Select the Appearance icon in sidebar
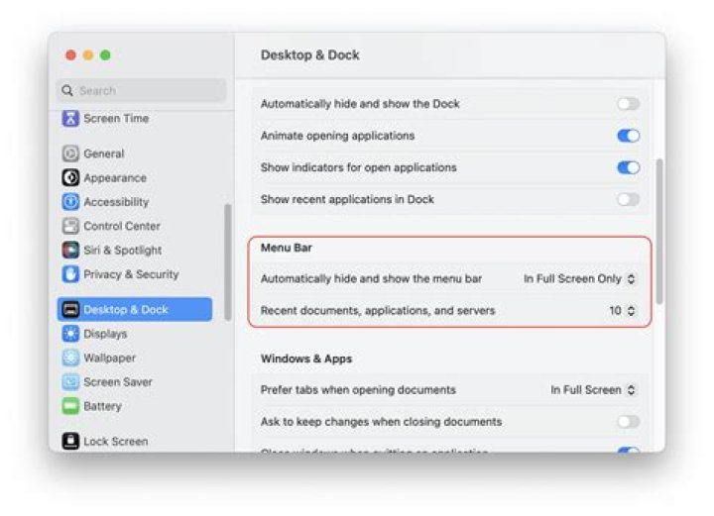The height and width of the screenshot is (516, 714). (x=70, y=178)
